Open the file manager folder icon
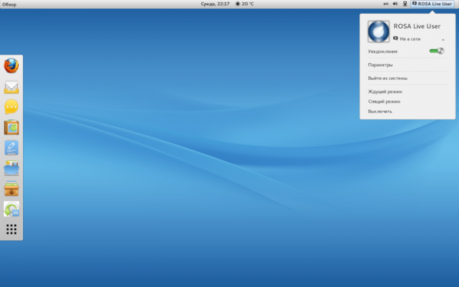The image size is (459, 287). click(11, 168)
